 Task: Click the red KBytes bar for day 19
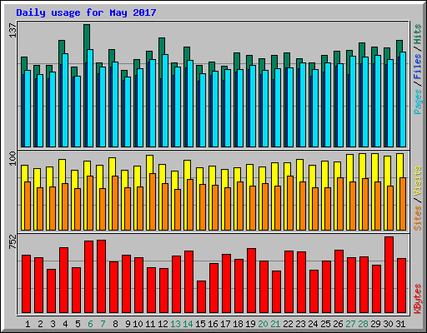(251, 281)
